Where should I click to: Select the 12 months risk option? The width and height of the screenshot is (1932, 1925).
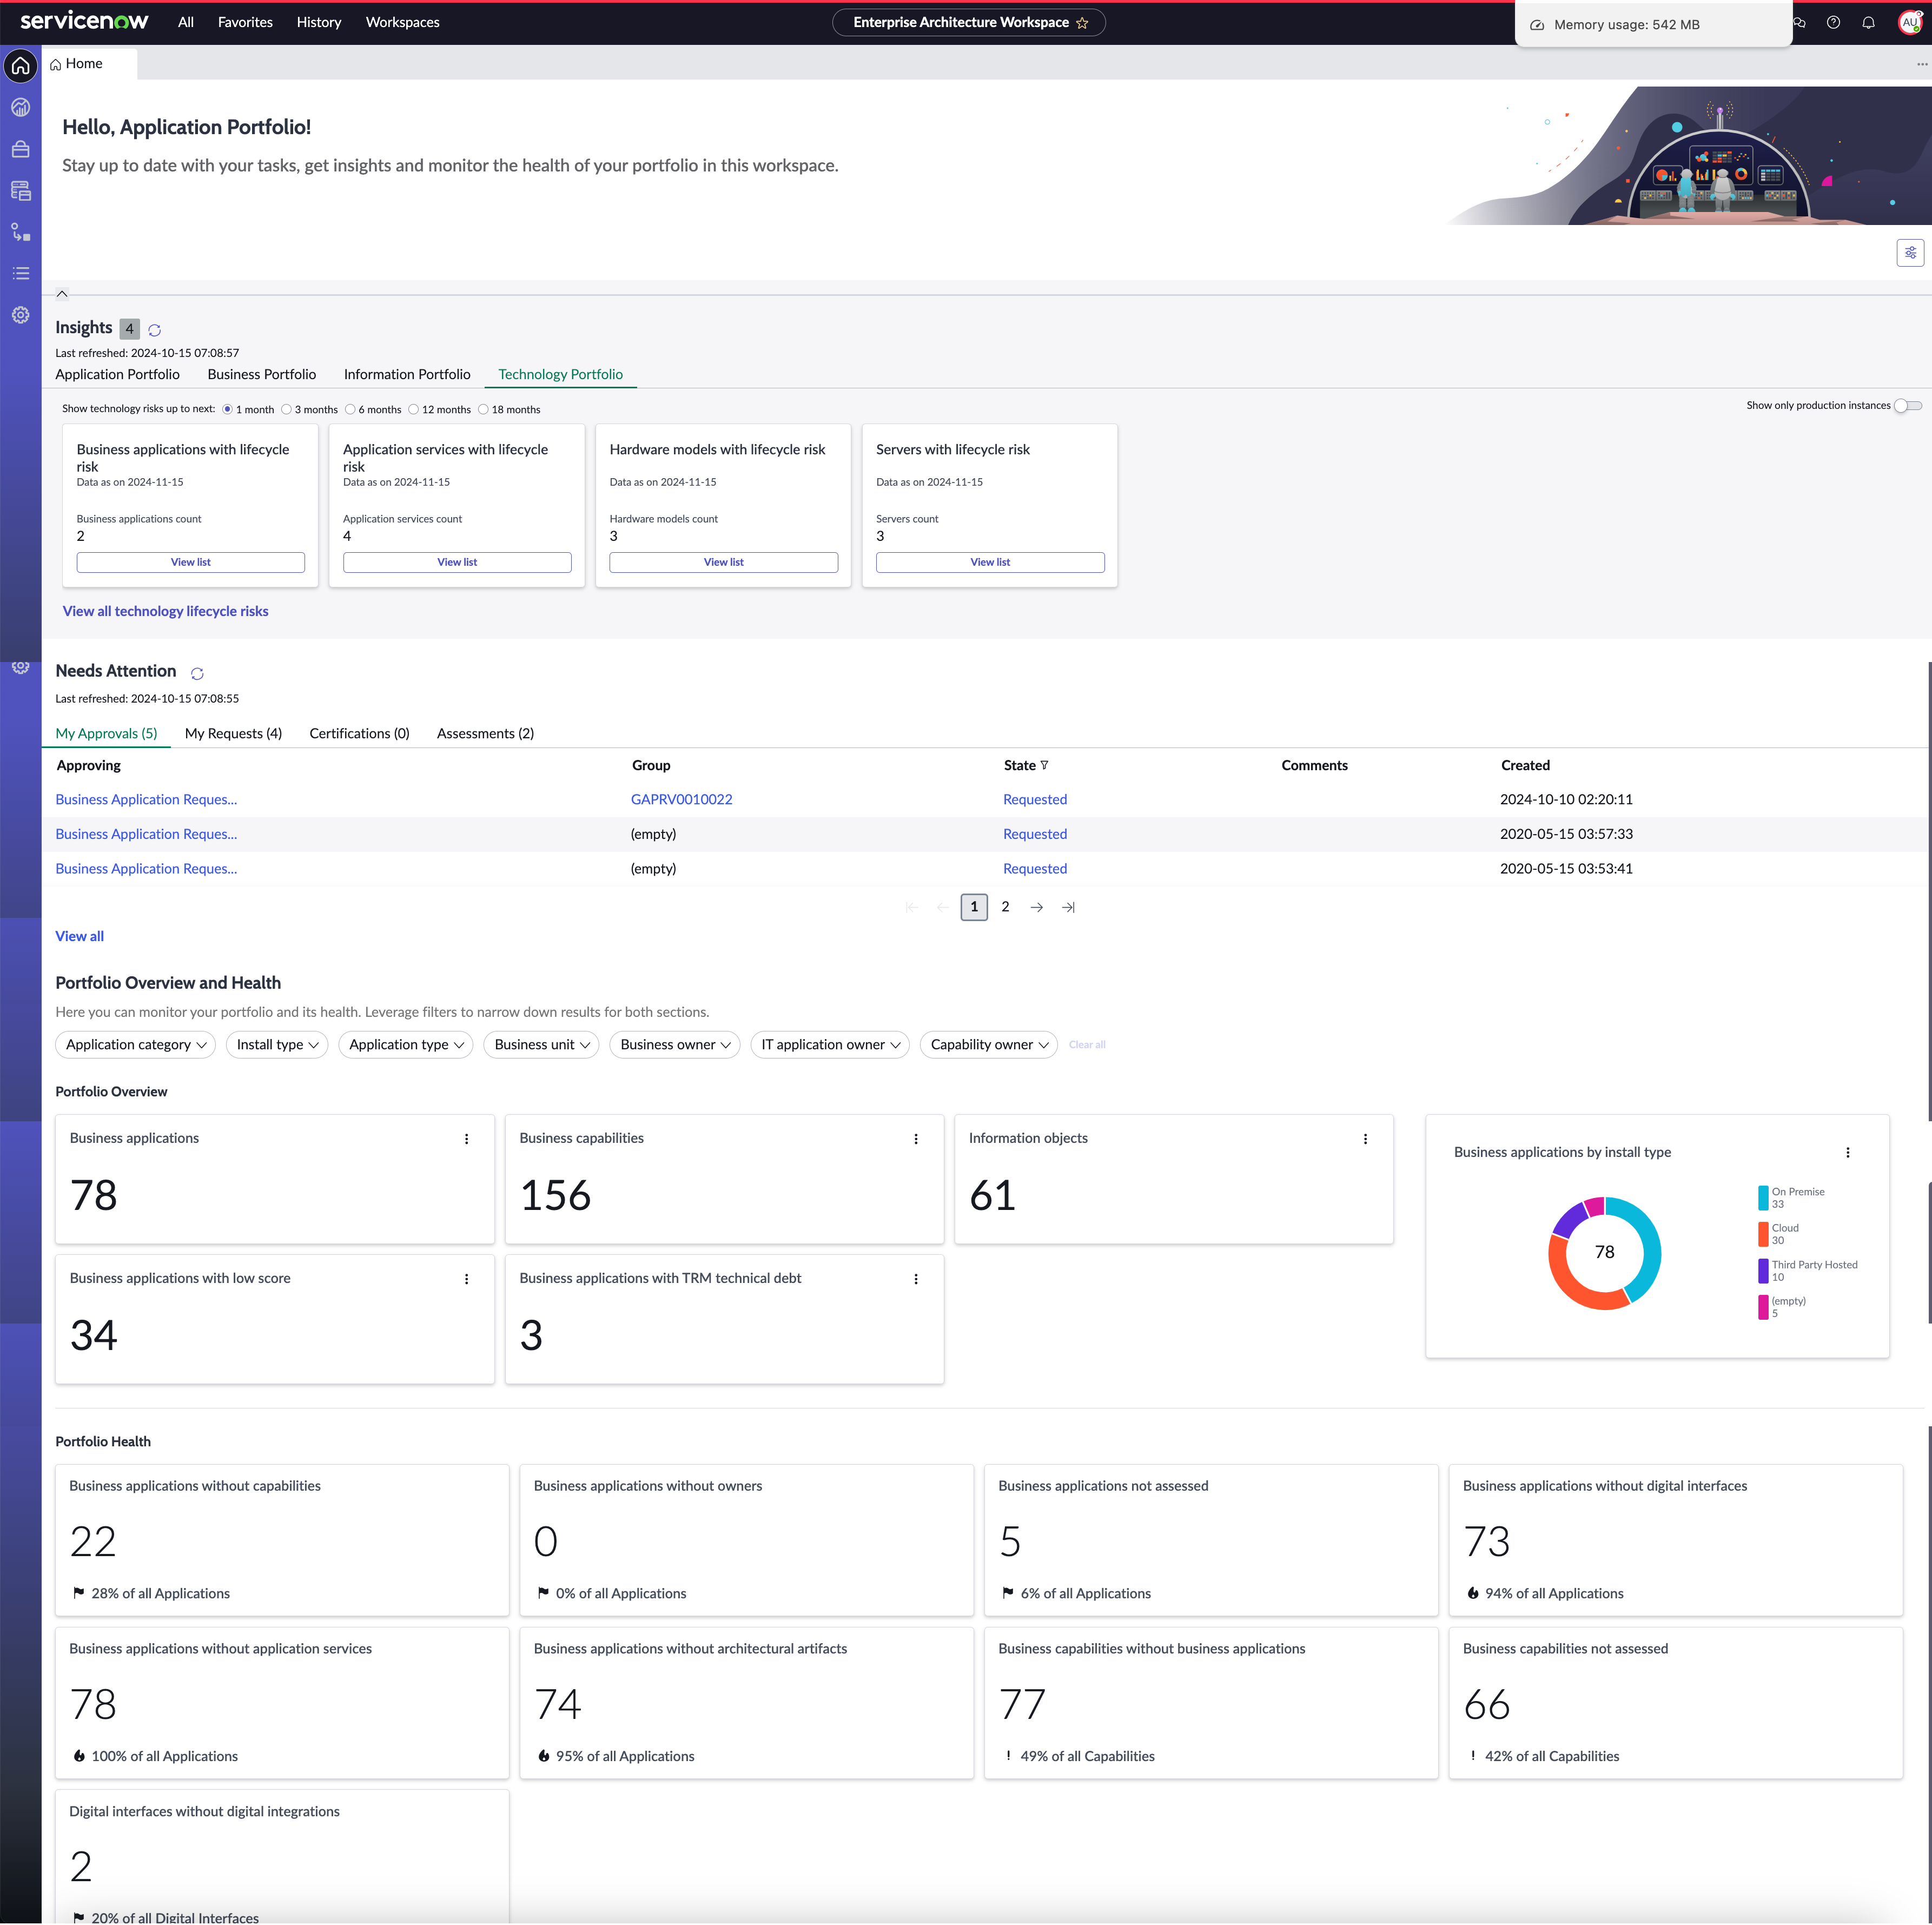[x=413, y=410]
